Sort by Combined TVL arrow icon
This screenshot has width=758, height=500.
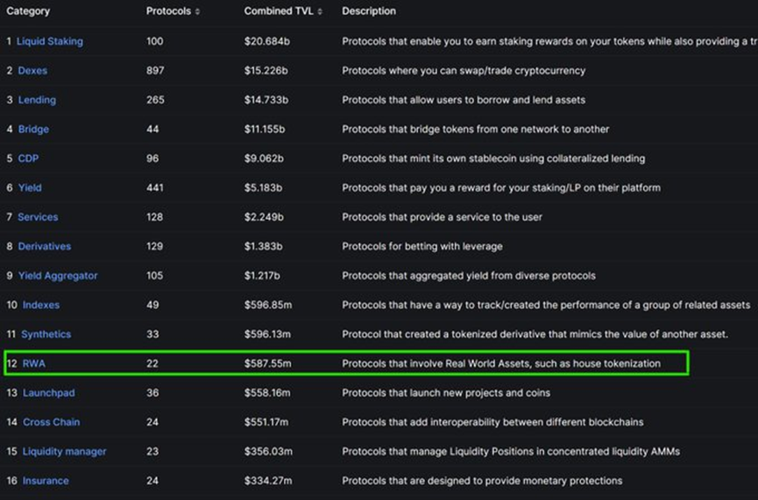click(x=320, y=11)
